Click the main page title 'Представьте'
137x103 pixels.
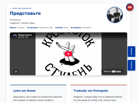click(25, 13)
